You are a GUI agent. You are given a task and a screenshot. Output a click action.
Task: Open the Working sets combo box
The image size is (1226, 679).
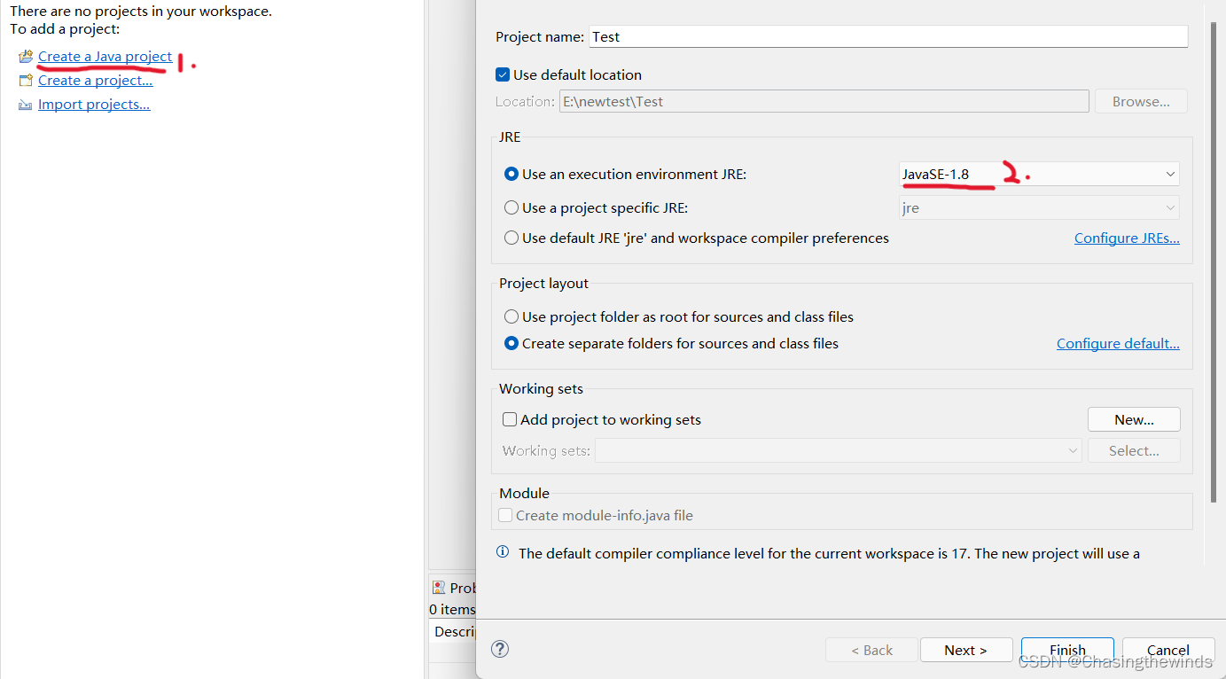pos(838,450)
